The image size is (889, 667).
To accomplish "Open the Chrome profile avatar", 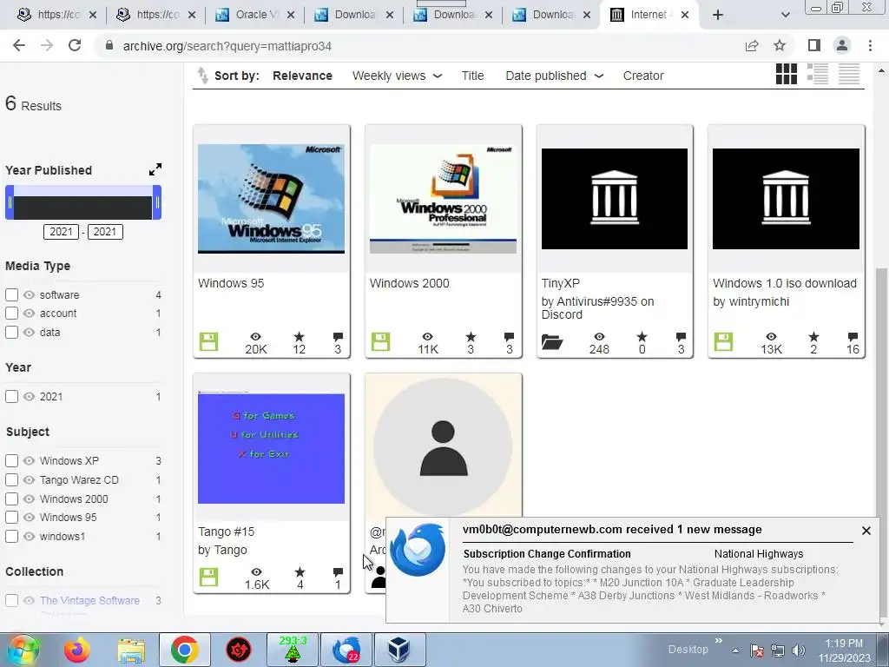I will pyautogui.click(x=842, y=45).
